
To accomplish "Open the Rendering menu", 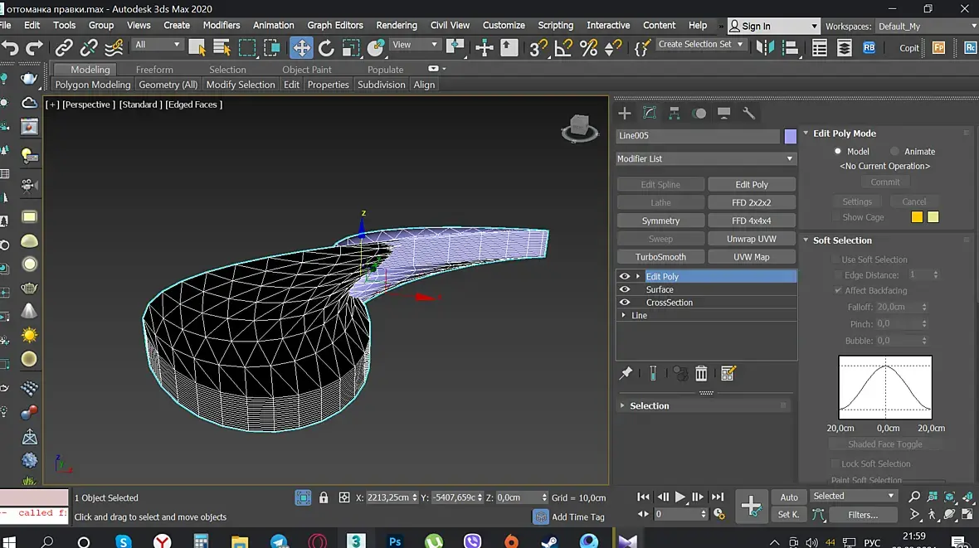I will (396, 25).
